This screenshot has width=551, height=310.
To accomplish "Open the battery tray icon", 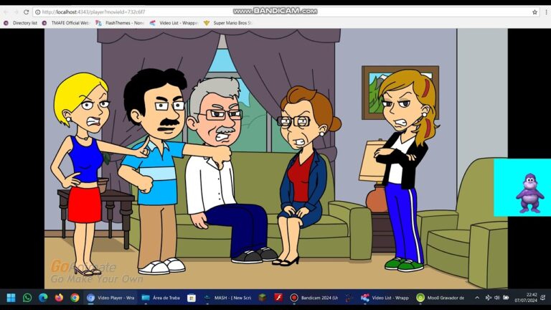I will (x=506, y=298).
